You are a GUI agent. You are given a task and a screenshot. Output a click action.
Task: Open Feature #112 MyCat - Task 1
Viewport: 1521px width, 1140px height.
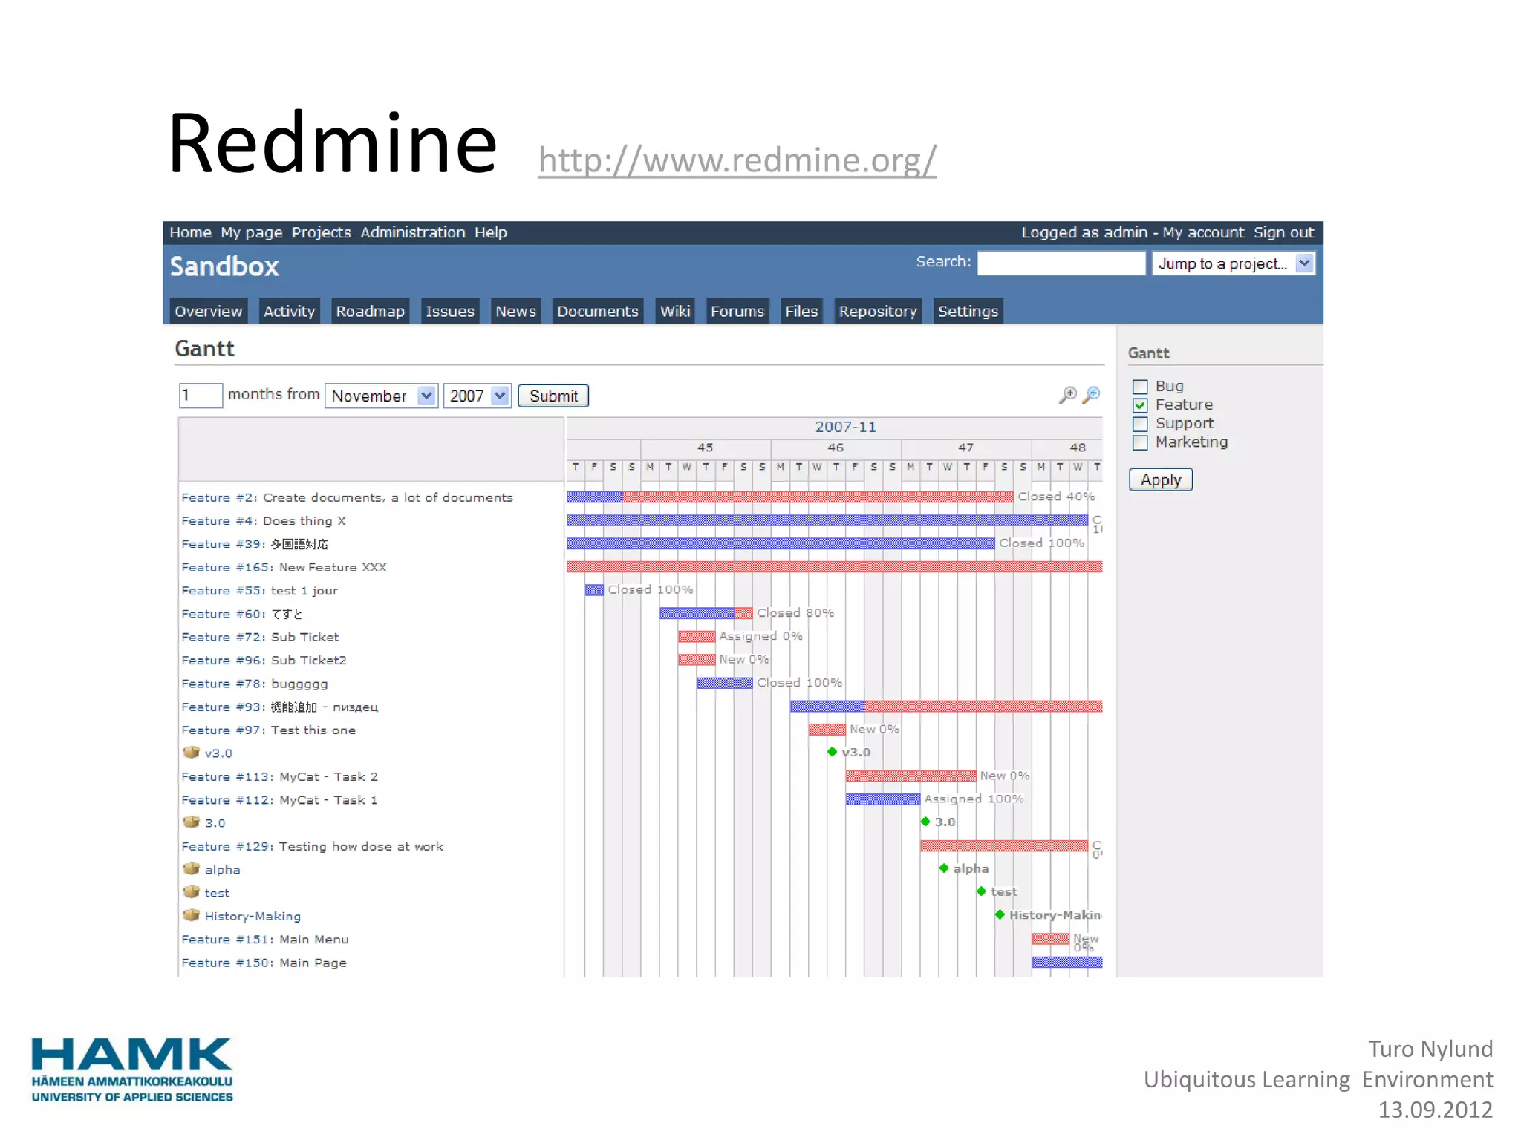[279, 799]
